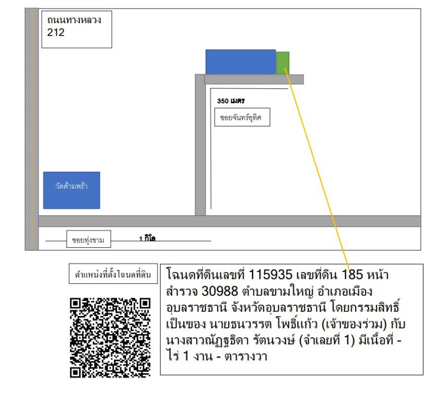Screen dimensions: 447x395
Task: Select the blue วัดด้ามพร้า temple marker
Action: (x=72, y=190)
